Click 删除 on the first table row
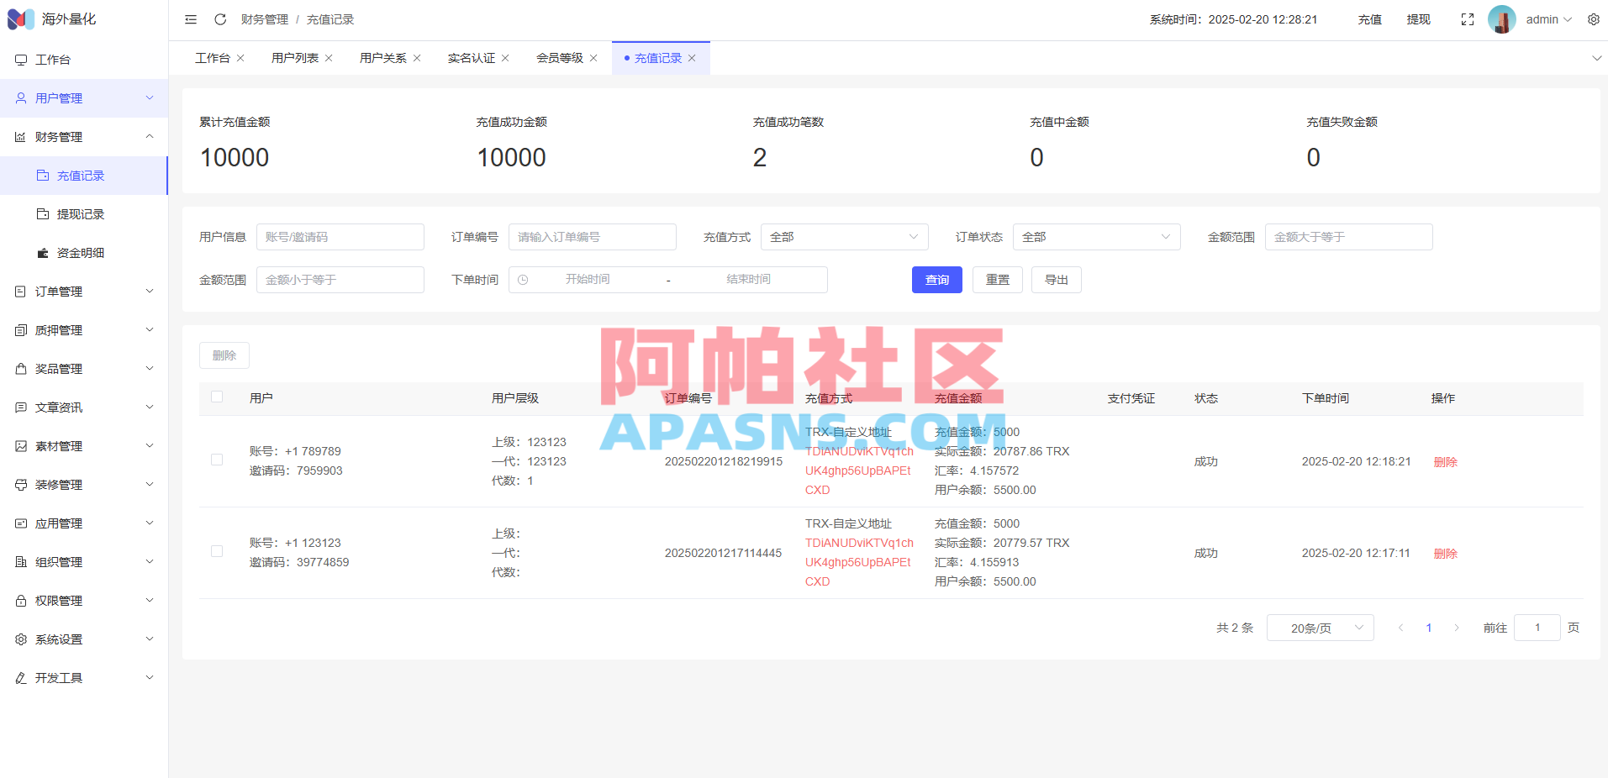 pyautogui.click(x=1444, y=460)
